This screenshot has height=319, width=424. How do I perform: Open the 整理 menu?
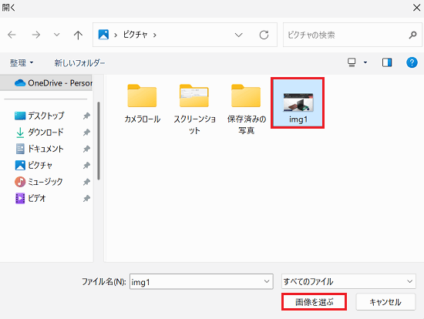point(22,63)
